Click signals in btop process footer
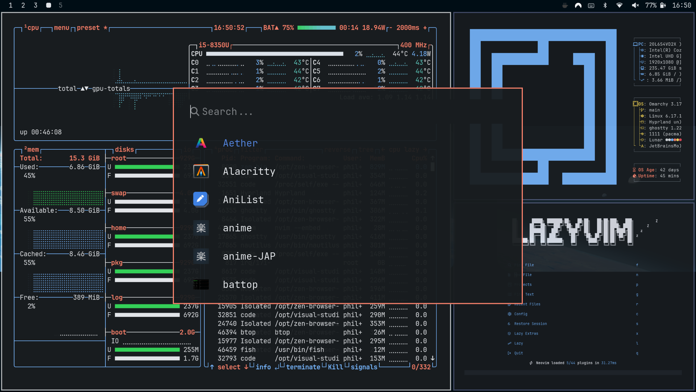Image resolution: width=696 pixels, height=392 pixels. tap(364, 367)
